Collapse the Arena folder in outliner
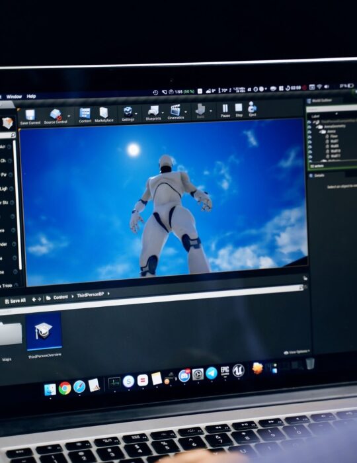Image resolution: width=357 pixels, height=463 pixels. 321,132
